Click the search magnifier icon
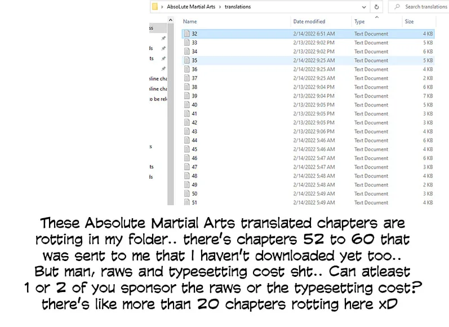 coord(397,7)
